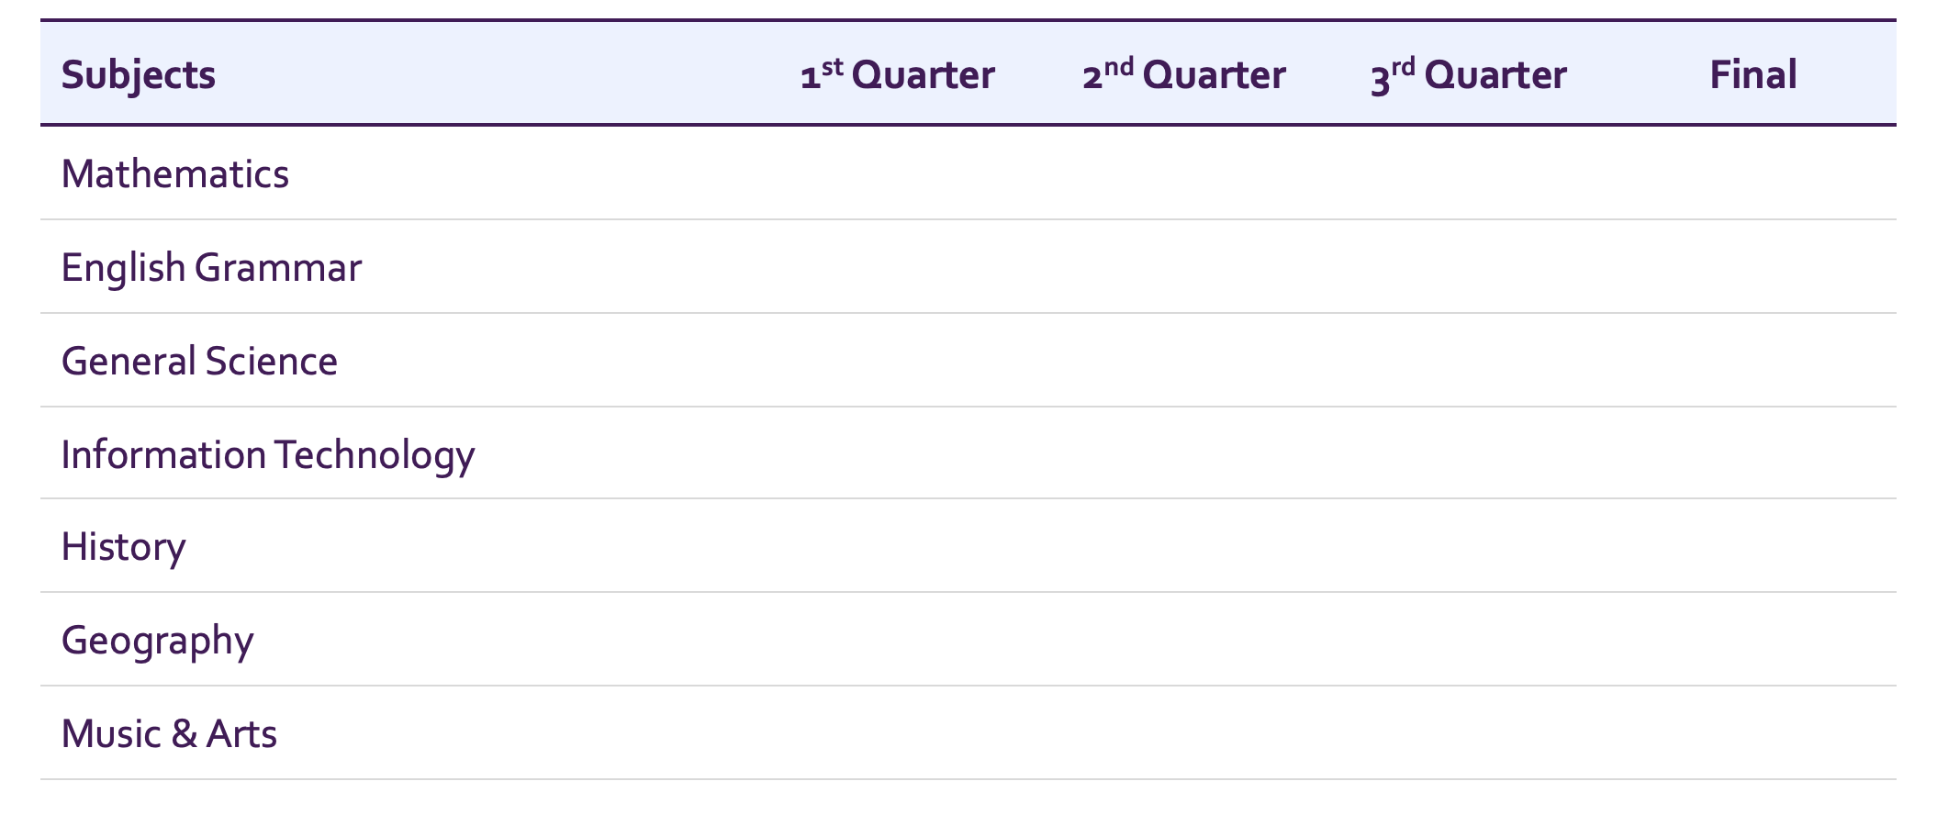Select History 1st Quarter grade cell
This screenshot has height=815, width=1937.
click(897, 546)
